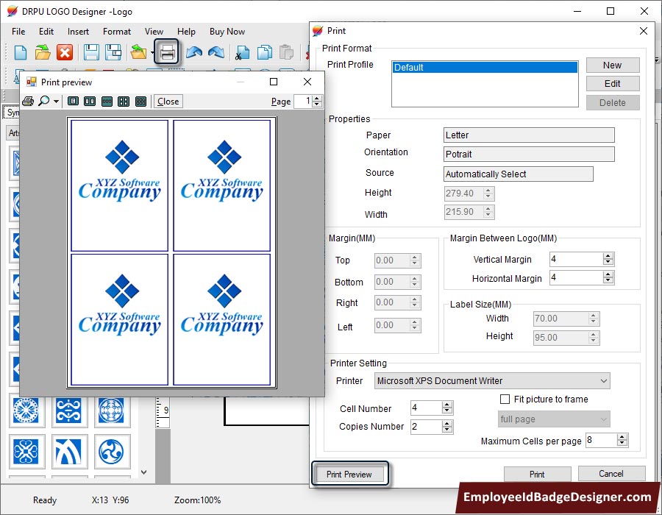Decrease Copies Number stepper value
Screen dimensions: 662x515
(x=446, y=430)
